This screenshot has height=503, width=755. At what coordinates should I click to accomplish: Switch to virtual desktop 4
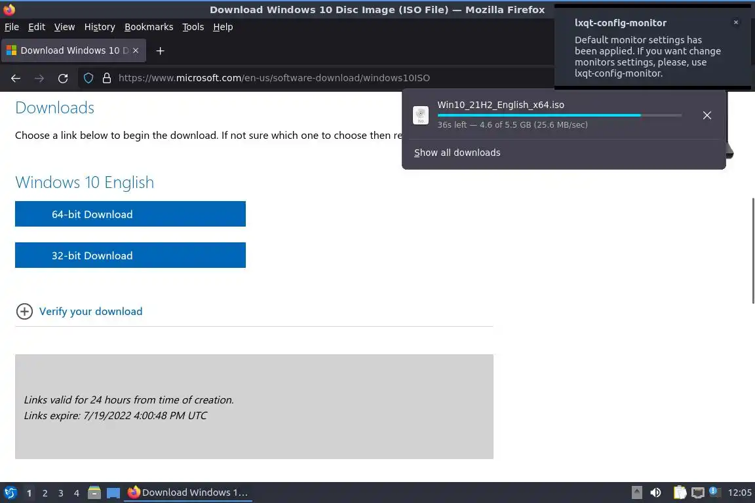click(77, 493)
